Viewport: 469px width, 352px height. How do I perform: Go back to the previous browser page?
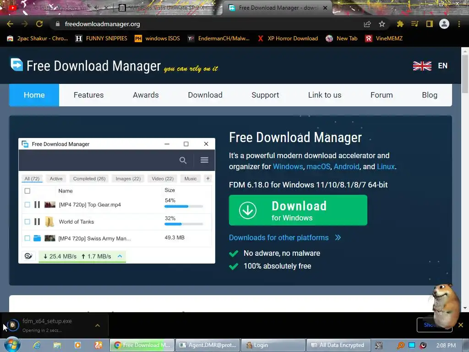[x=10, y=24]
